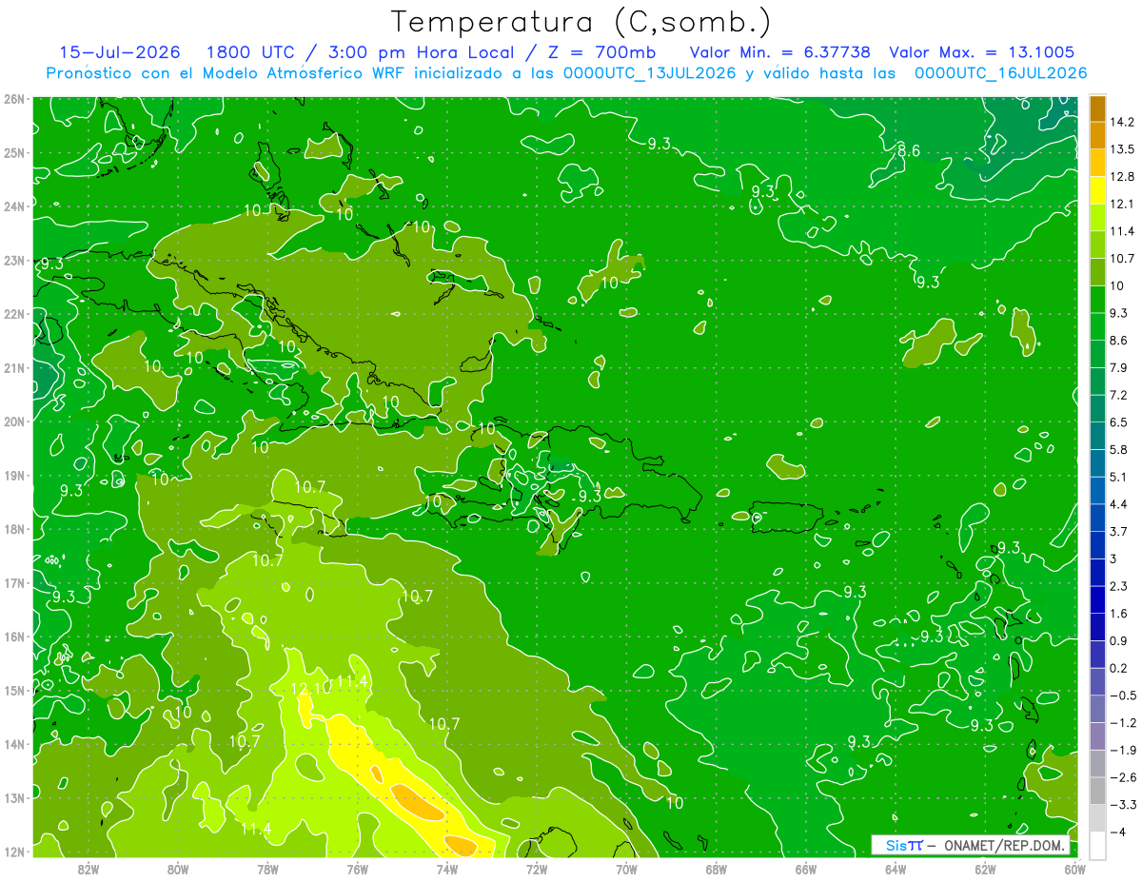Click the '68W' longitude axis label

coord(717,868)
